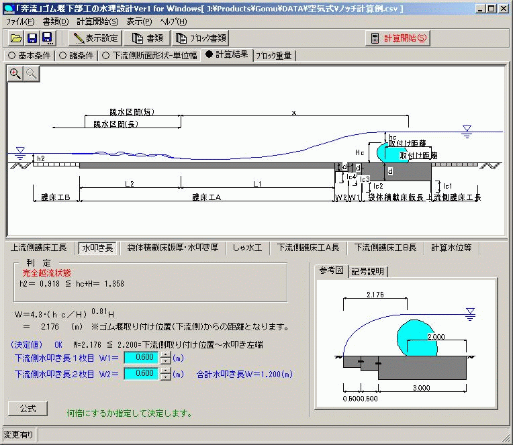Save with the first floppy disk icon
Screen dimensions: 513x445
coord(32,38)
